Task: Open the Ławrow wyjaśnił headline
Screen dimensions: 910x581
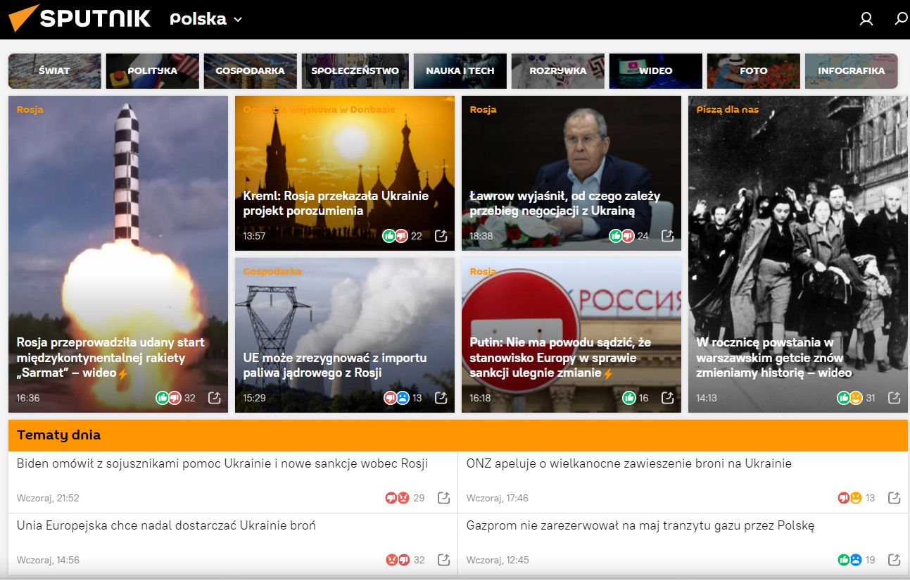Action: pos(565,204)
